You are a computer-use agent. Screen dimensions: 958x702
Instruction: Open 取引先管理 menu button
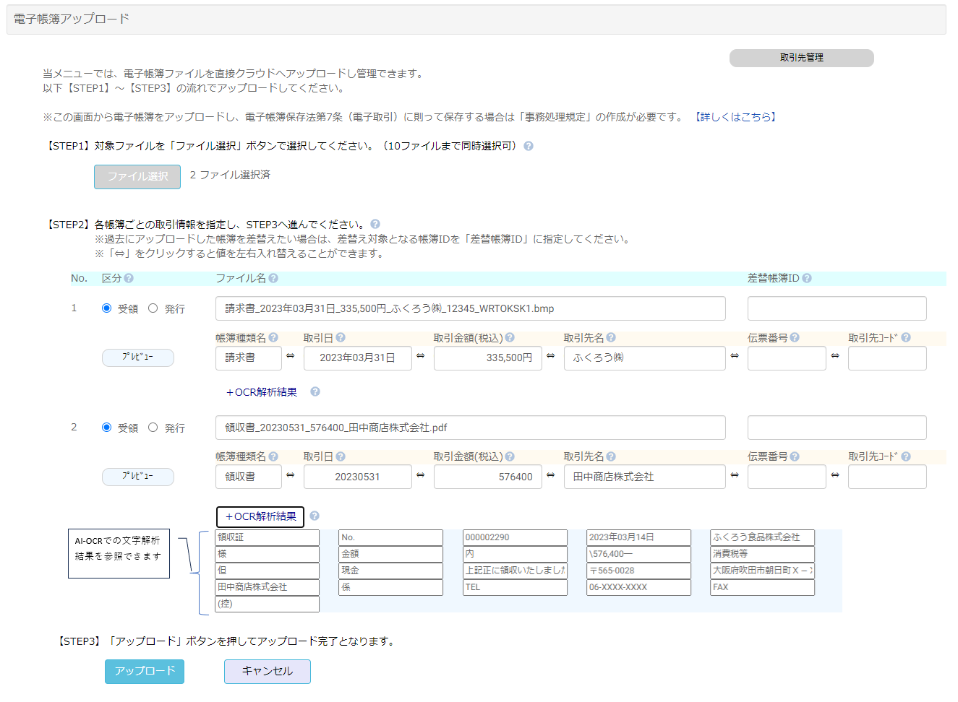tap(801, 58)
